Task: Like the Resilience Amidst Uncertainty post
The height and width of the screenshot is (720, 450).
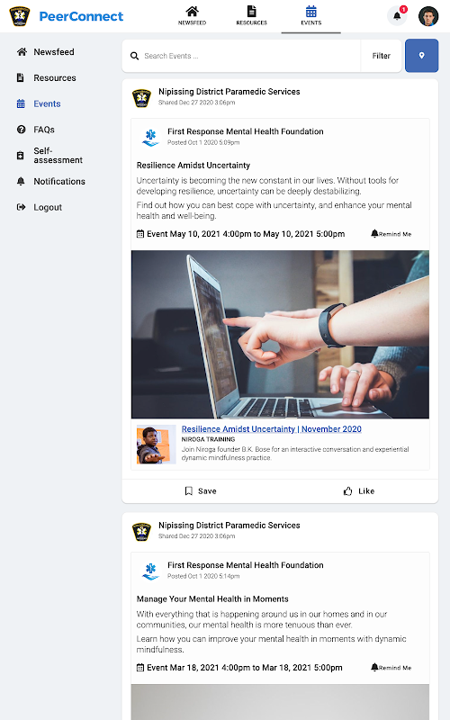Action: click(x=359, y=490)
